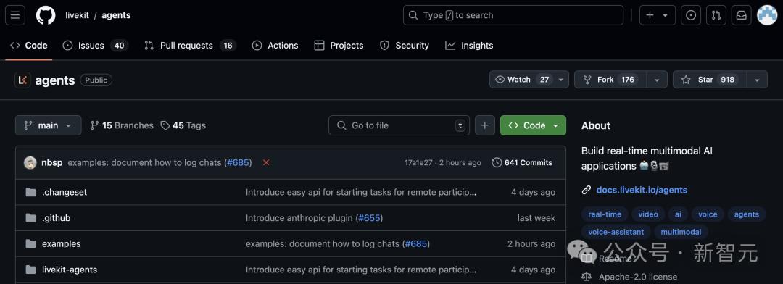Open the hamburger navigation menu

coord(15,15)
